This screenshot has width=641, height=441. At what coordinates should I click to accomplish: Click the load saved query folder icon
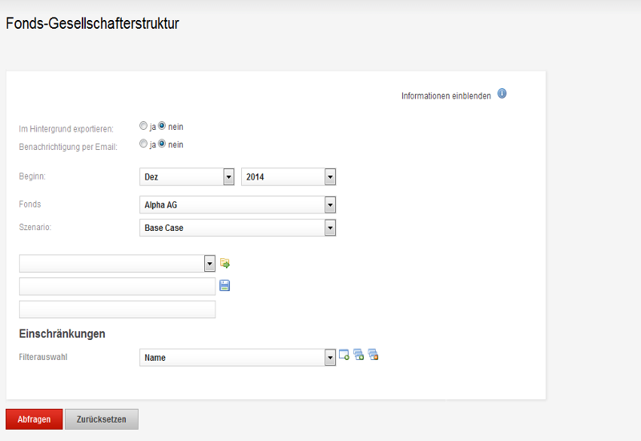[225, 263]
